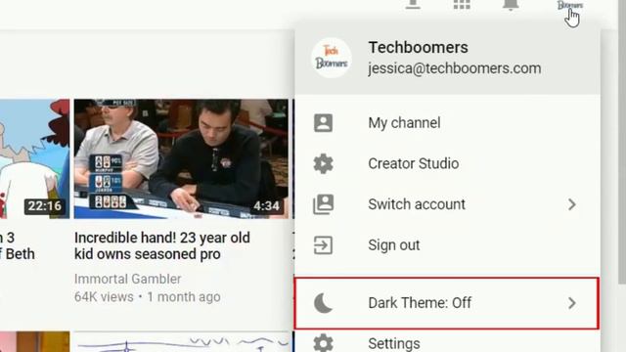This screenshot has height=352, width=626.
Task: Click the Sign out arrow icon
Action: [323, 245]
